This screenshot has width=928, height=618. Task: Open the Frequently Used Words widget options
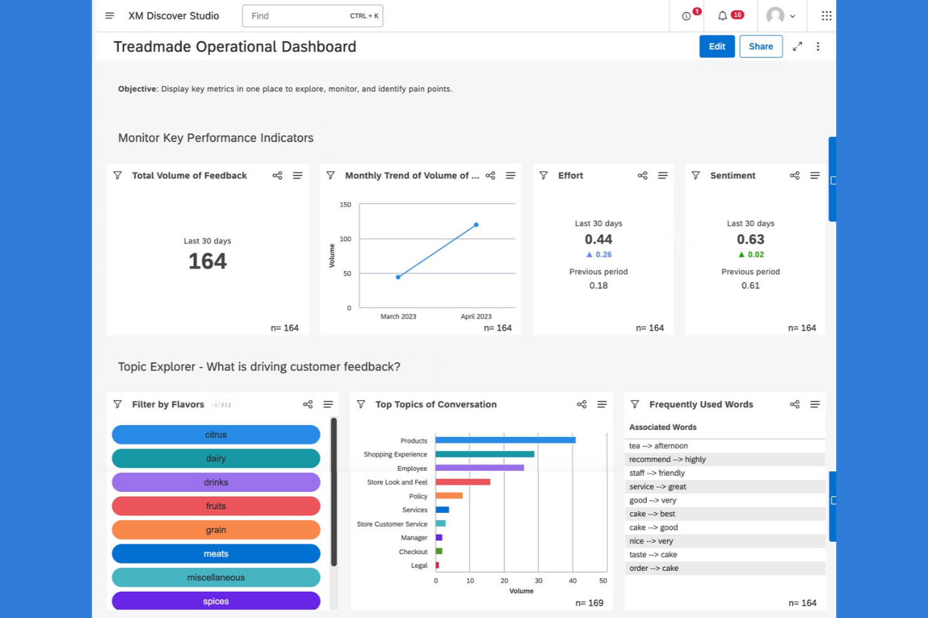pos(815,404)
